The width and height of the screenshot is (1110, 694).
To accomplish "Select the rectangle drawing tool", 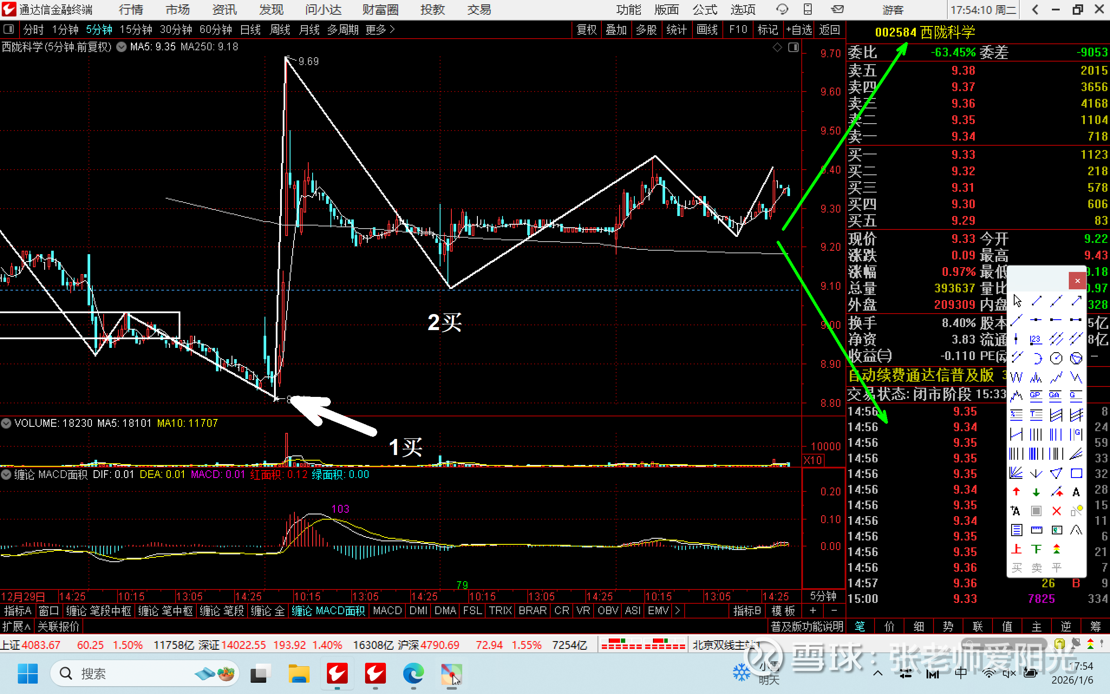I will coord(1076,473).
